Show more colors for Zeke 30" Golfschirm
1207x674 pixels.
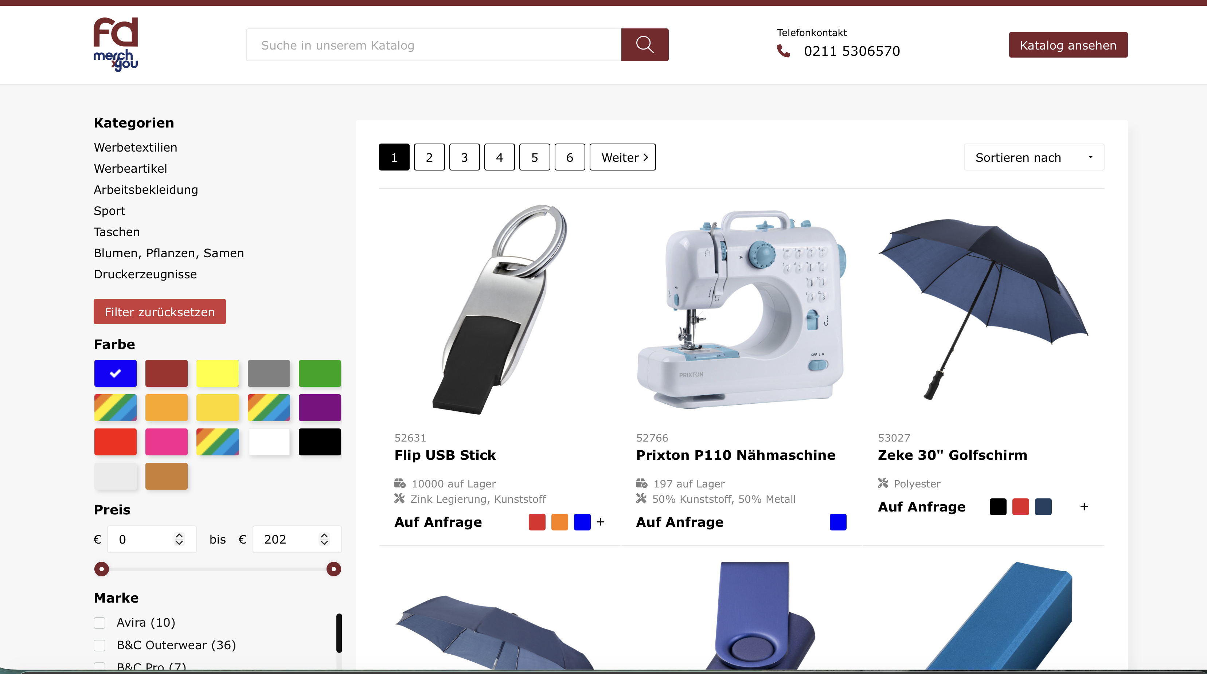pos(1084,506)
